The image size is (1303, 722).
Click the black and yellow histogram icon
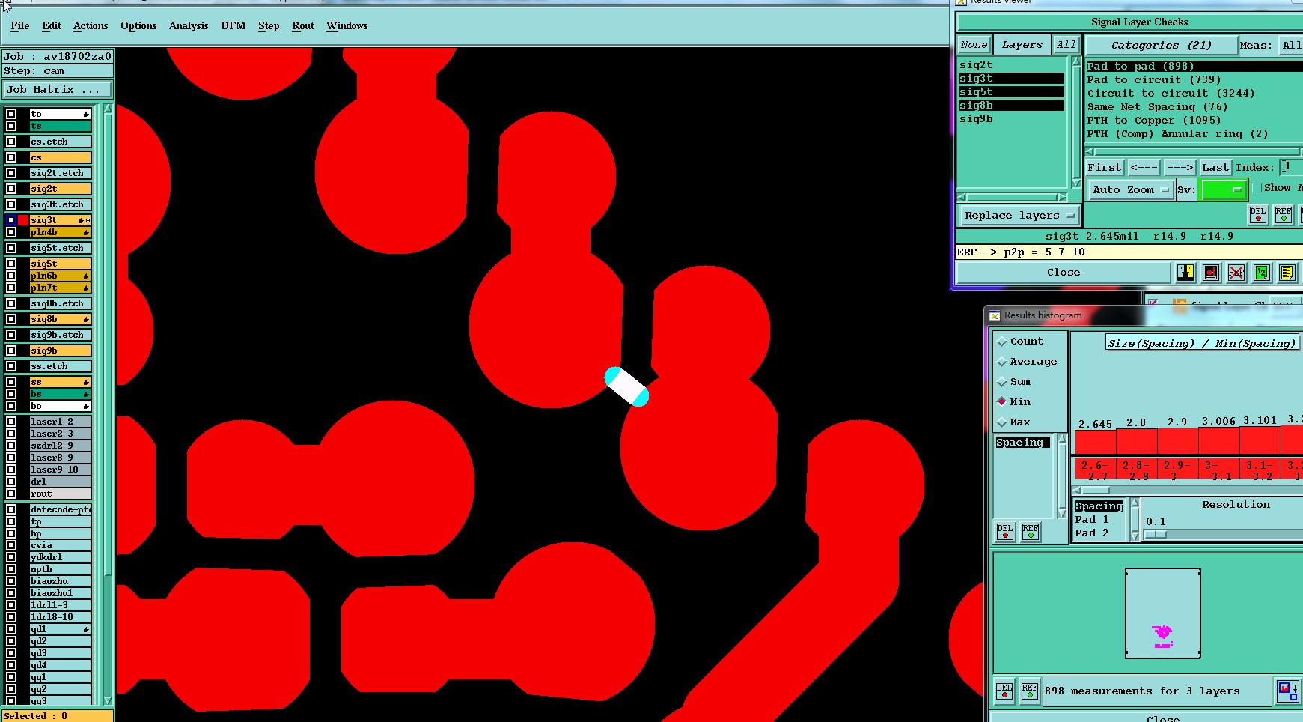[x=1185, y=273]
